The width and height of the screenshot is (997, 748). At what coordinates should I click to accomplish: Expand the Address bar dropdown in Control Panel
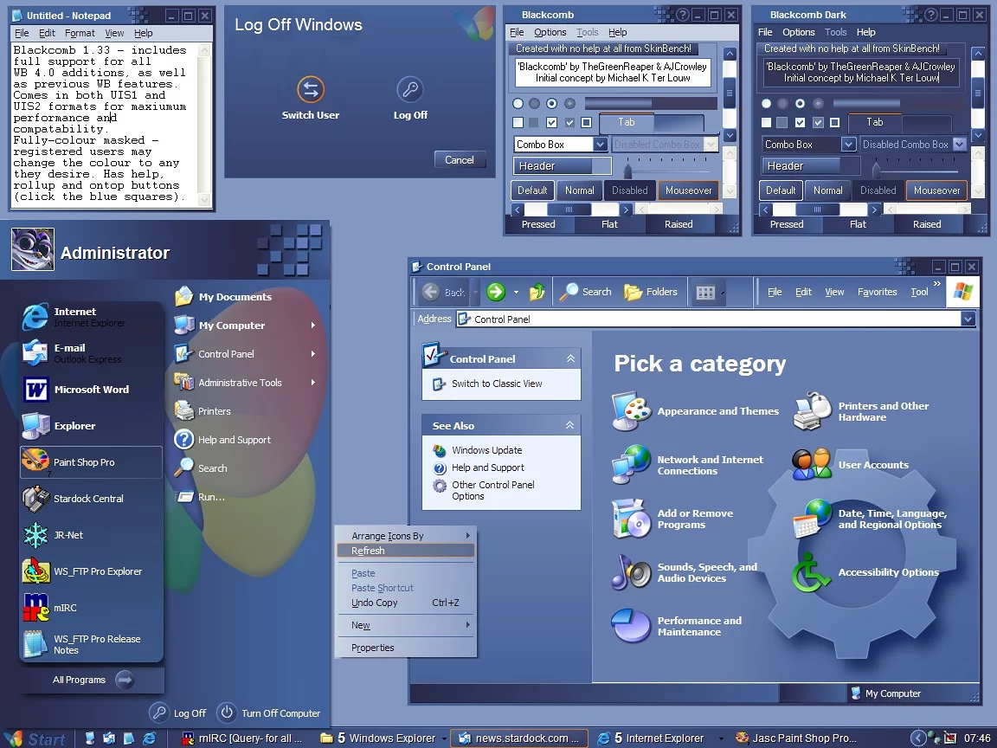[968, 319]
